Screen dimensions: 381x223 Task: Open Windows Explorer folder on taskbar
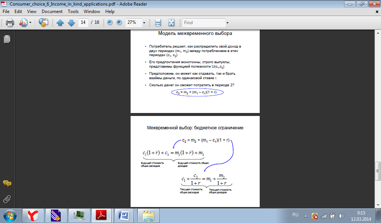[x=148, y=216]
